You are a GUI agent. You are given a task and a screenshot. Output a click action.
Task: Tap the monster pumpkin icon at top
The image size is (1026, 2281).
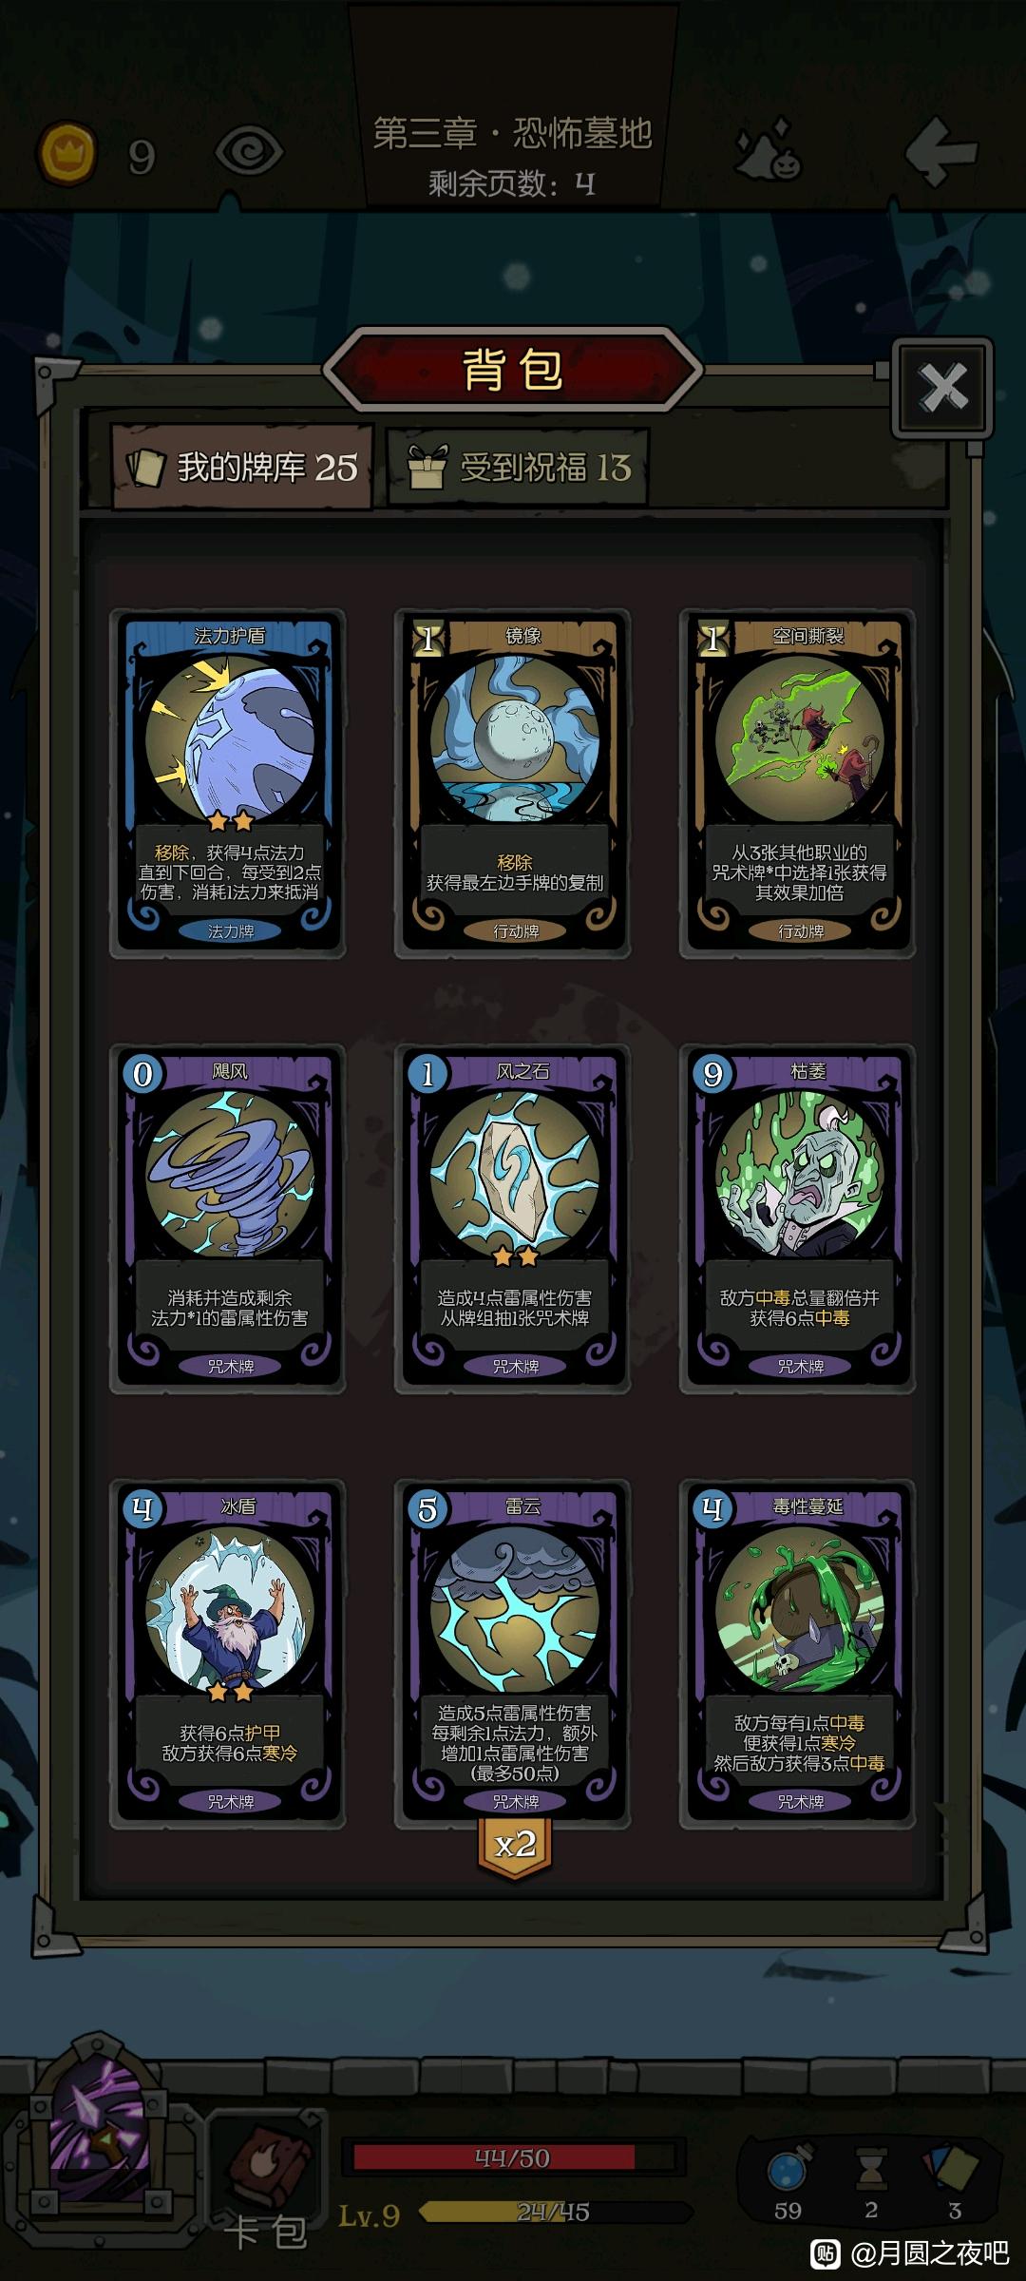(x=770, y=150)
